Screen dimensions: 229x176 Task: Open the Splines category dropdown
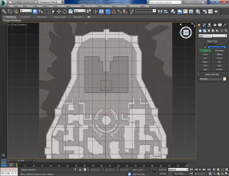pos(212,36)
